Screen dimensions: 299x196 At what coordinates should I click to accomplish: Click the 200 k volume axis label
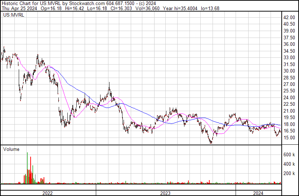pyautogui.click(x=289, y=173)
